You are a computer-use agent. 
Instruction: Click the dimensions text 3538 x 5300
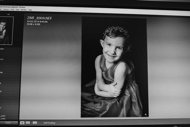tap(34, 24)
